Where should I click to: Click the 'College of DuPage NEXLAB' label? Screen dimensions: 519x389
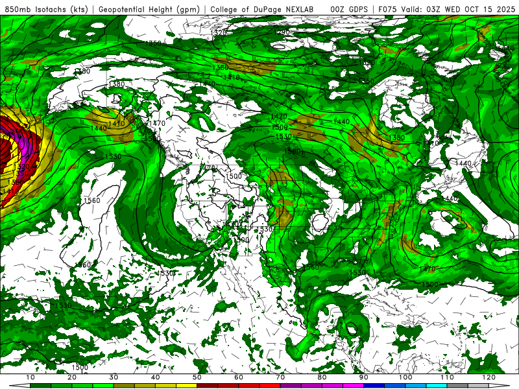[x=262, y=10]
